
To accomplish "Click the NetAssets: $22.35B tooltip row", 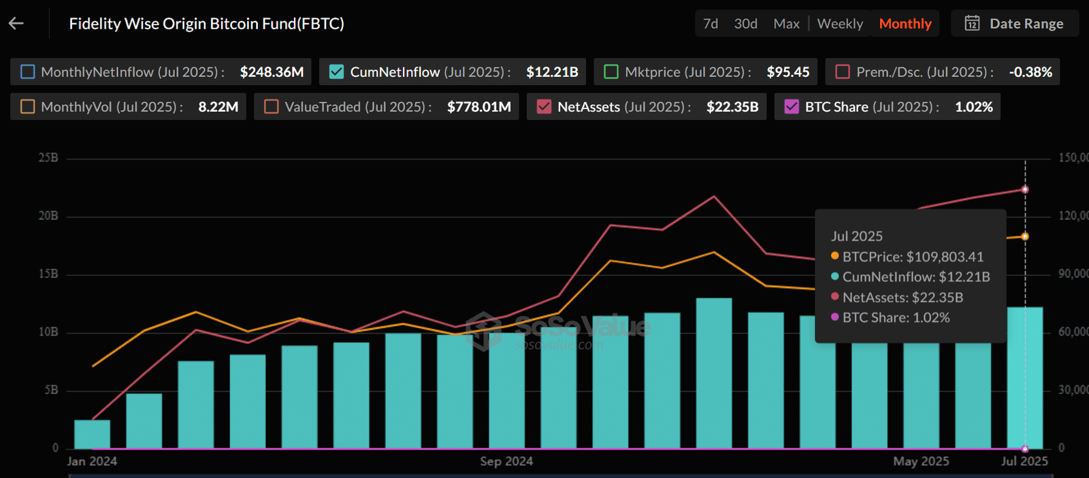I will click(x=897, y=298).
